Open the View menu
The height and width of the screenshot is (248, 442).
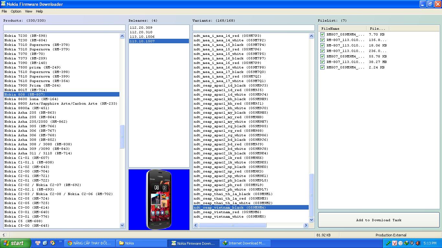pyautogui.click(x=28, y=11)
